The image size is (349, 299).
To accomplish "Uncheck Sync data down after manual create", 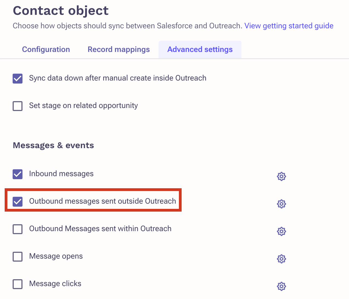I will tap(18, 78).
